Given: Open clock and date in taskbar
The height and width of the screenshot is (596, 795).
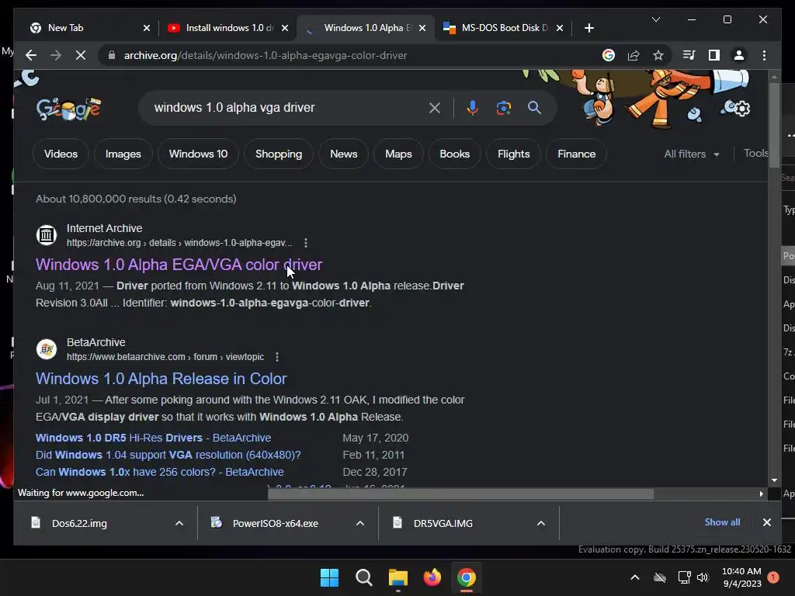Looking at the screenshot, I should pyautogui.click(x=741, y=577).
